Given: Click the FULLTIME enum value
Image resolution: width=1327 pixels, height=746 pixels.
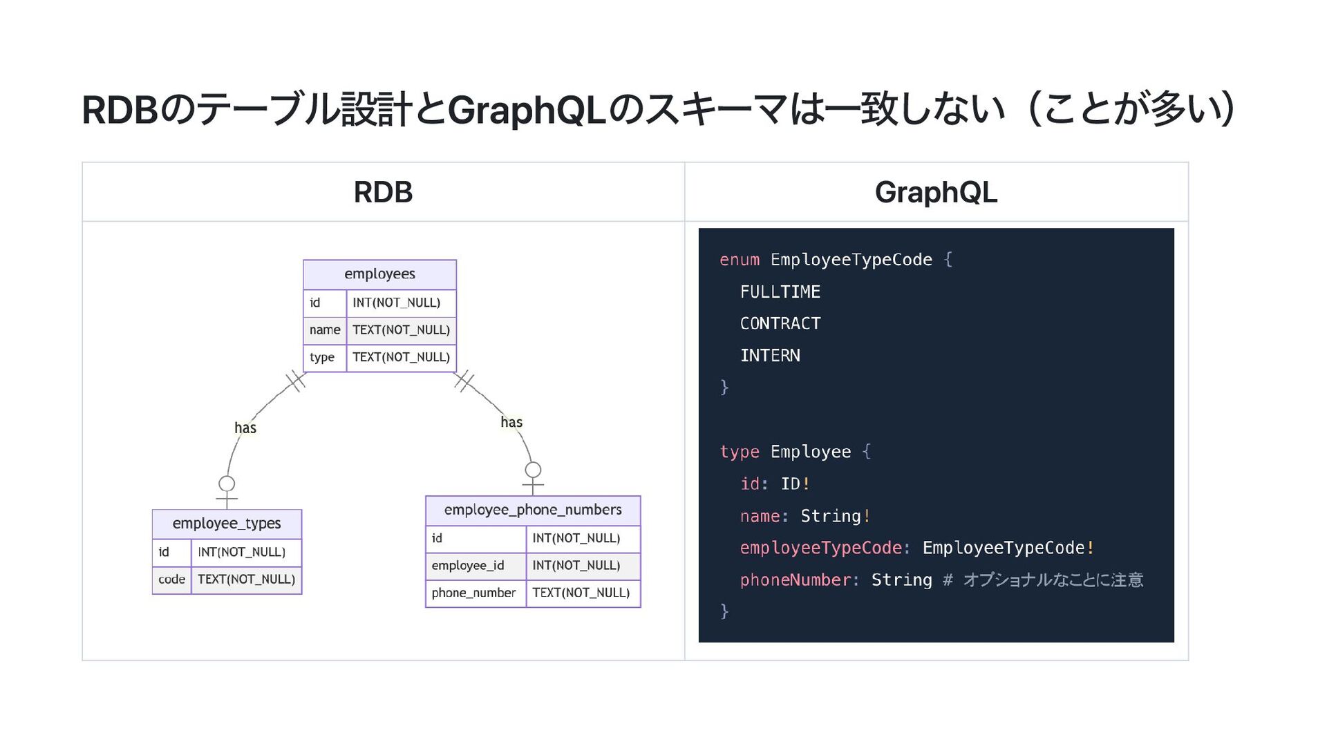Looking at the screenshot, I should [x=780, y=292].
